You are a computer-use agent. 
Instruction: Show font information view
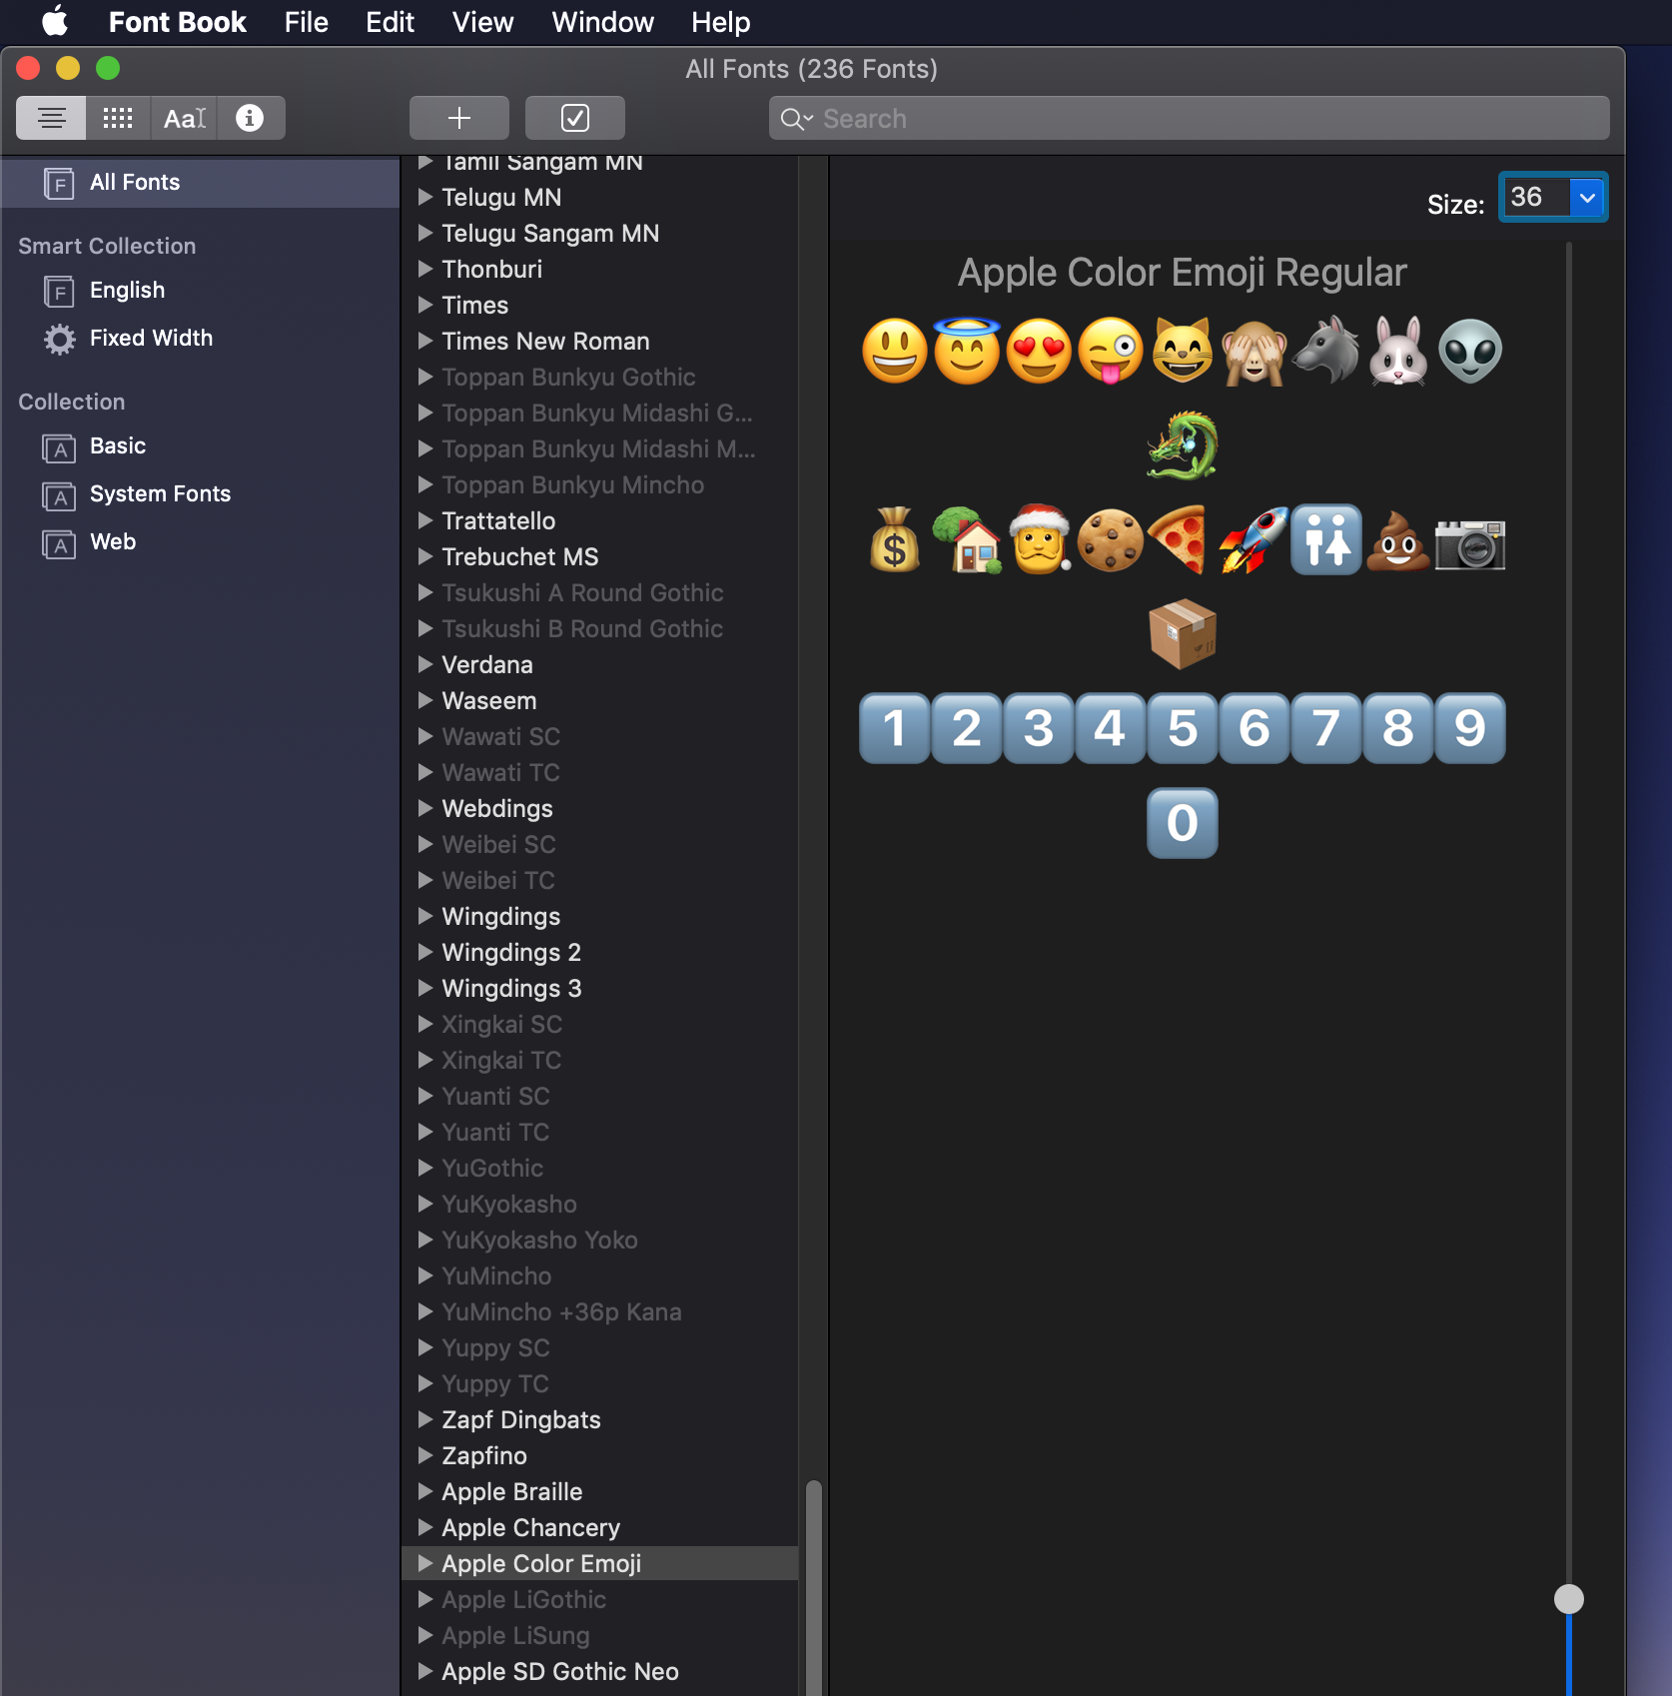[250, 118]
